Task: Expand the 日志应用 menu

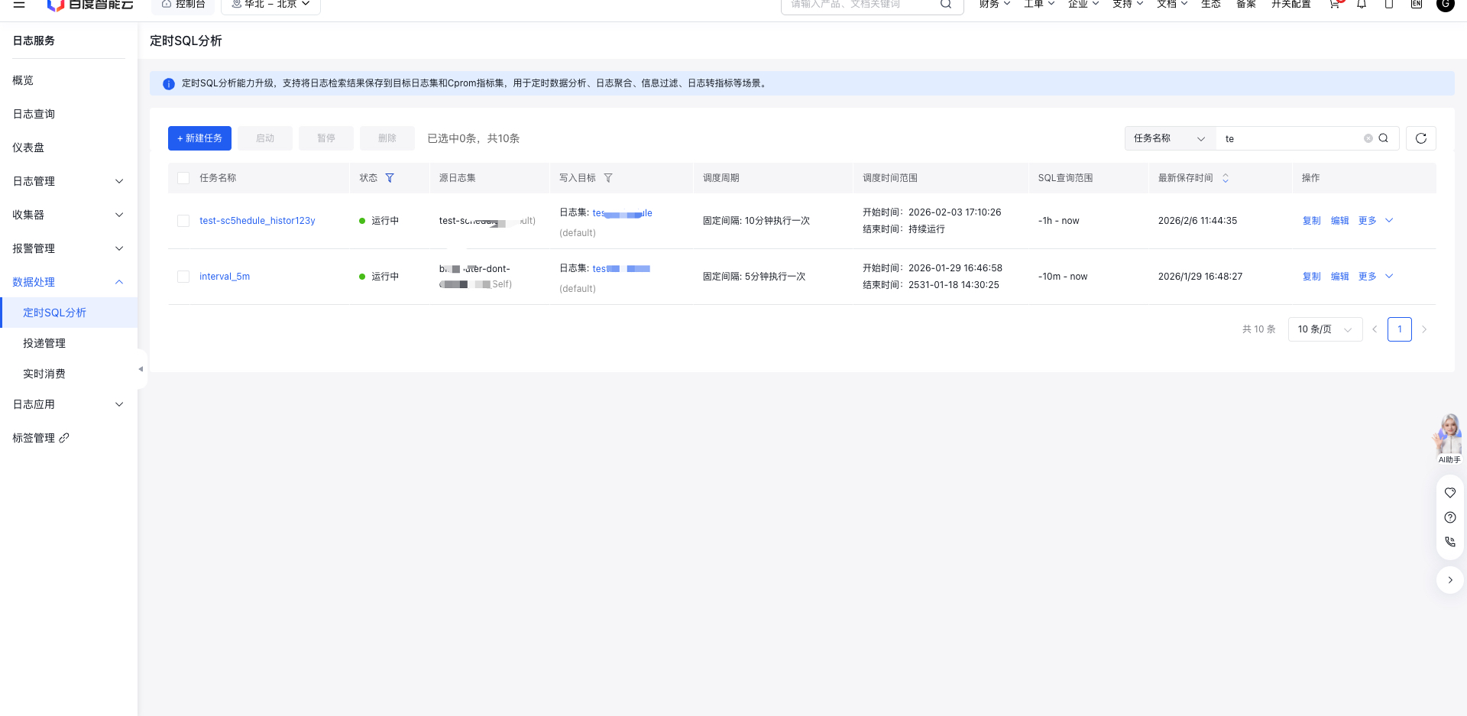Action: (x=69, y=404)
